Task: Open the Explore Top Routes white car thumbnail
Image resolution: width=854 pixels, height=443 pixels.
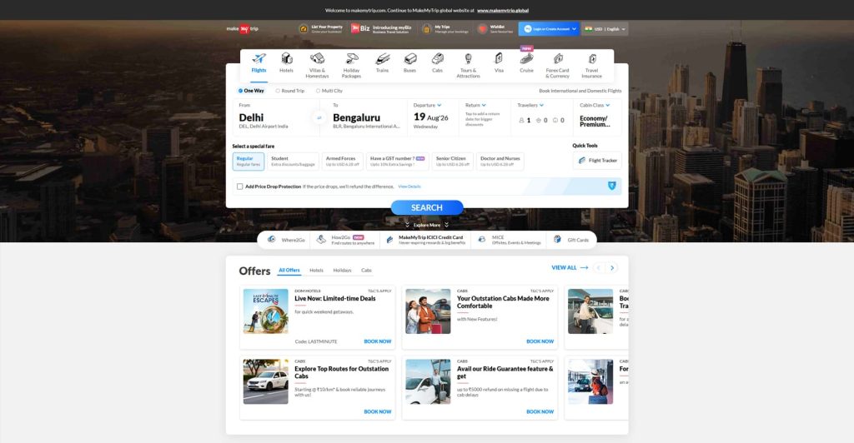Action: click(x=266, y=381)
